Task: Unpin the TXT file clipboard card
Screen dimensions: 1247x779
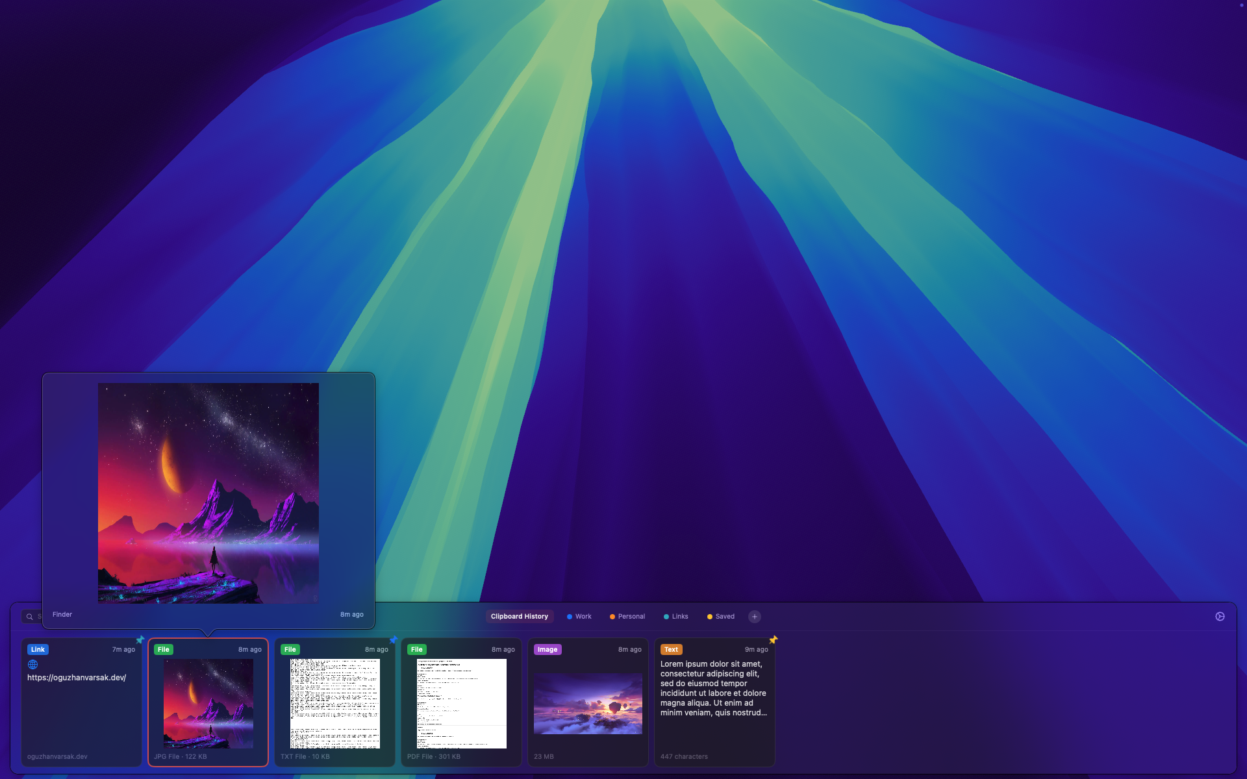Action: [x=394, y=639]
